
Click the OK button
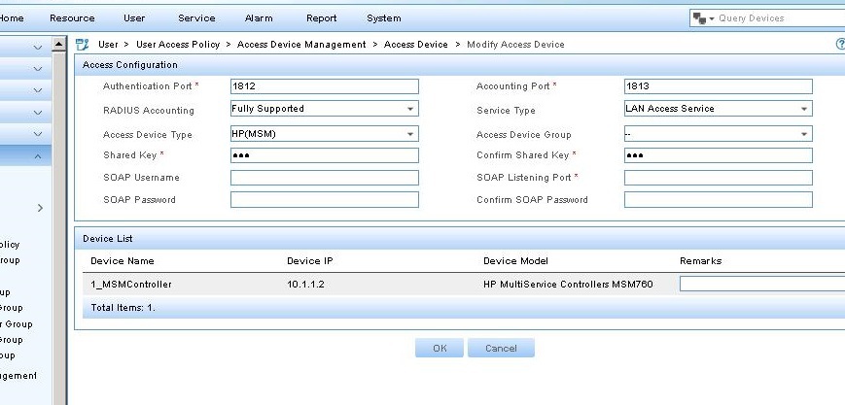tap(440, 348)
